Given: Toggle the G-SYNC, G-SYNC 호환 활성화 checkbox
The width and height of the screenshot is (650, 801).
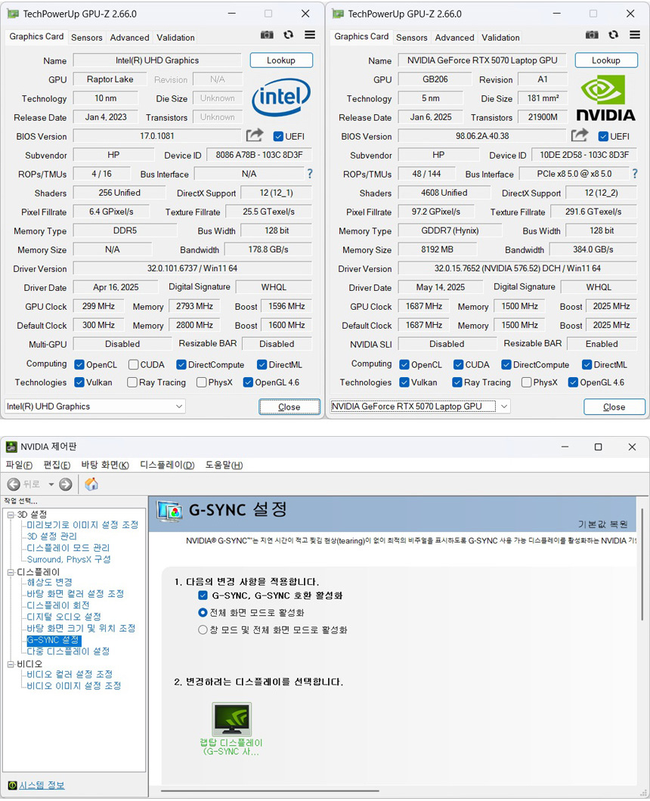Looking at the screenshot, I should click(203, 595).
